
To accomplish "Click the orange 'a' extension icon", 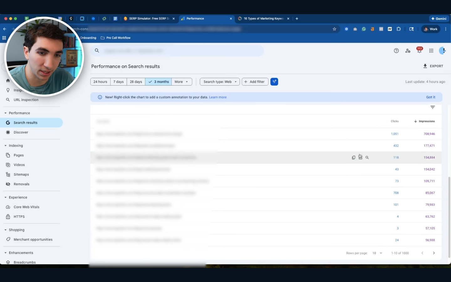I will (372, 29).
